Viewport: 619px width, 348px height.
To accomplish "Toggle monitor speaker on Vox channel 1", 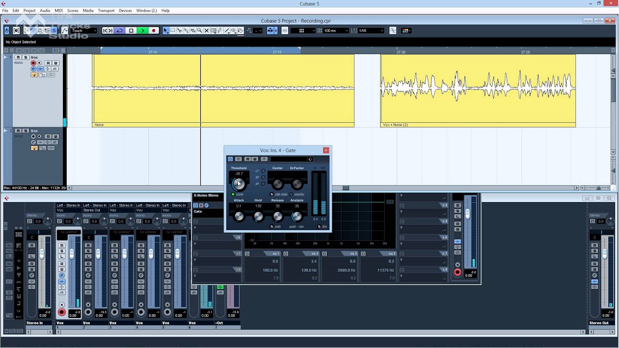I will click(x=61, y=304).
